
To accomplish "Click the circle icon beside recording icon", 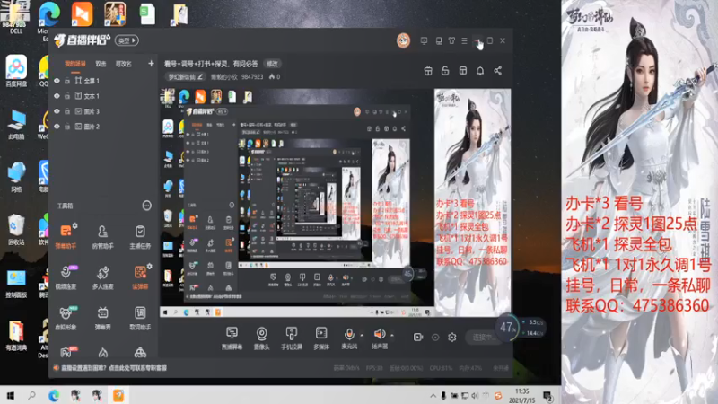I will 435,338.
